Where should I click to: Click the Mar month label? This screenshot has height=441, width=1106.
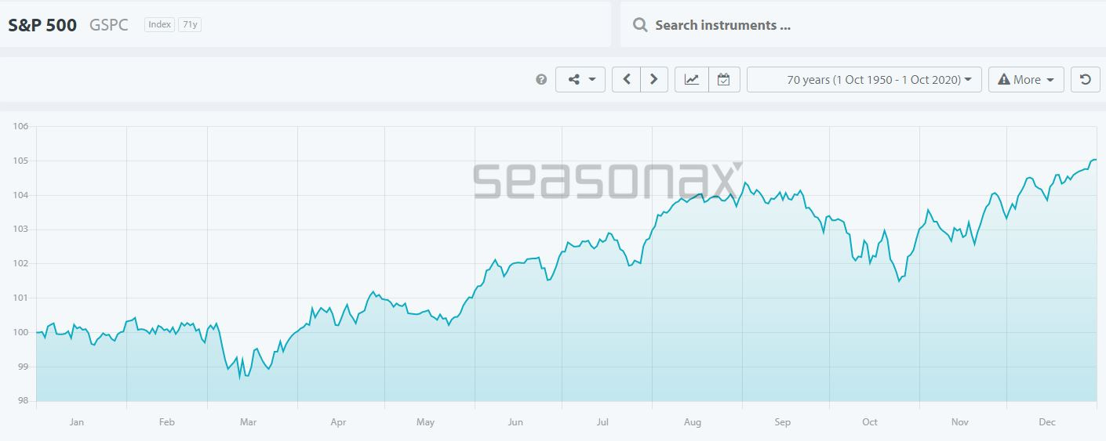tap(248, 422)
